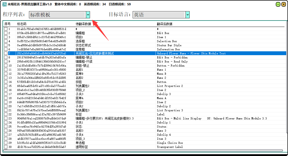Click the 标志码 column header
This screenshot has height=156, width=288.
(x=22, y=24)
